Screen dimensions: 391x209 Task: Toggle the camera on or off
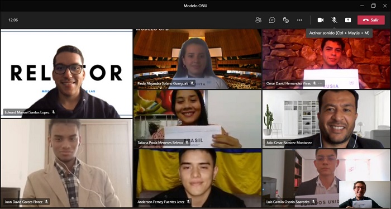[x=321, y=20]
